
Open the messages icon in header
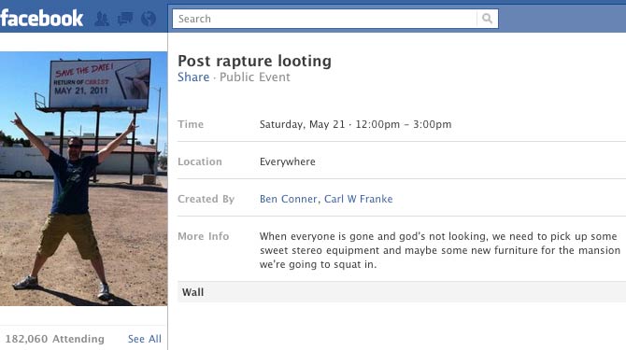pyautogui.click(x=125, y=19)
